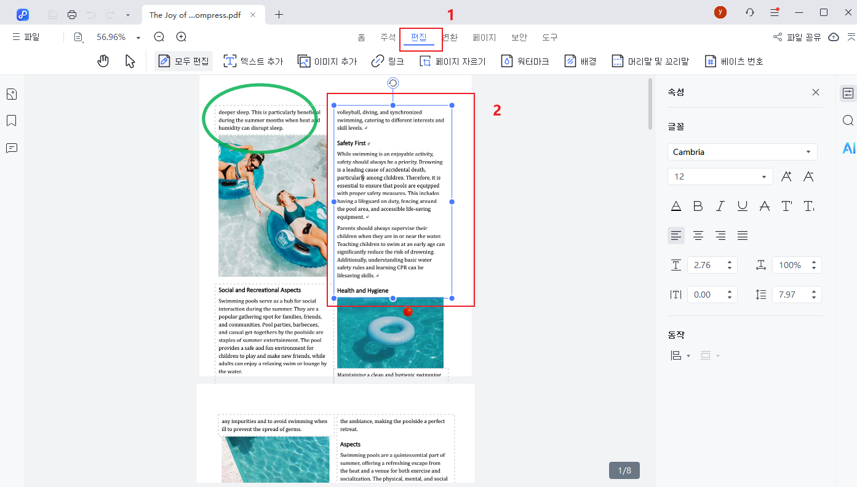
Task: Toggle underline formatting on selected text
Action: click(x=742, y=206)
